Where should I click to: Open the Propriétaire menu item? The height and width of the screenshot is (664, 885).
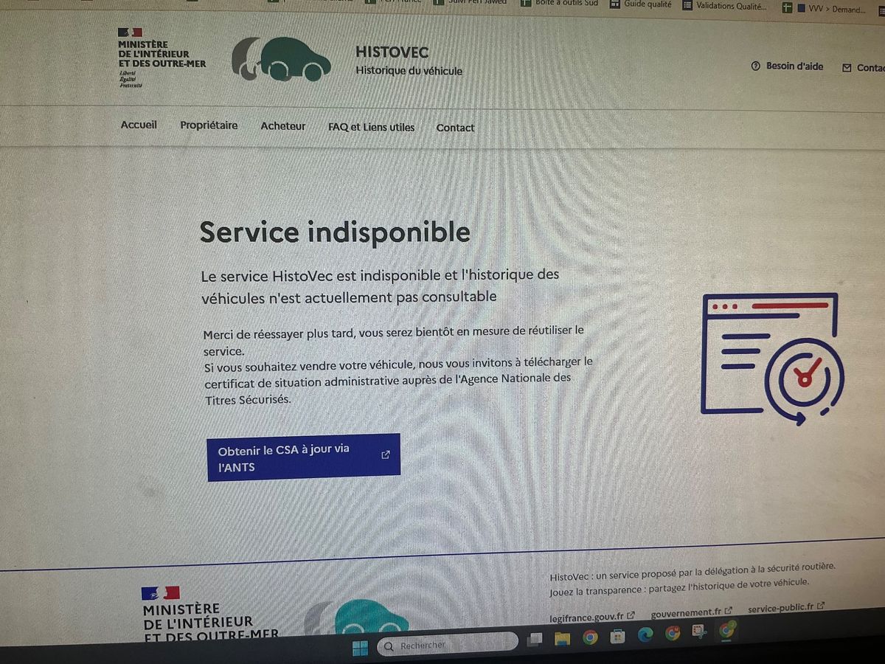209,125
